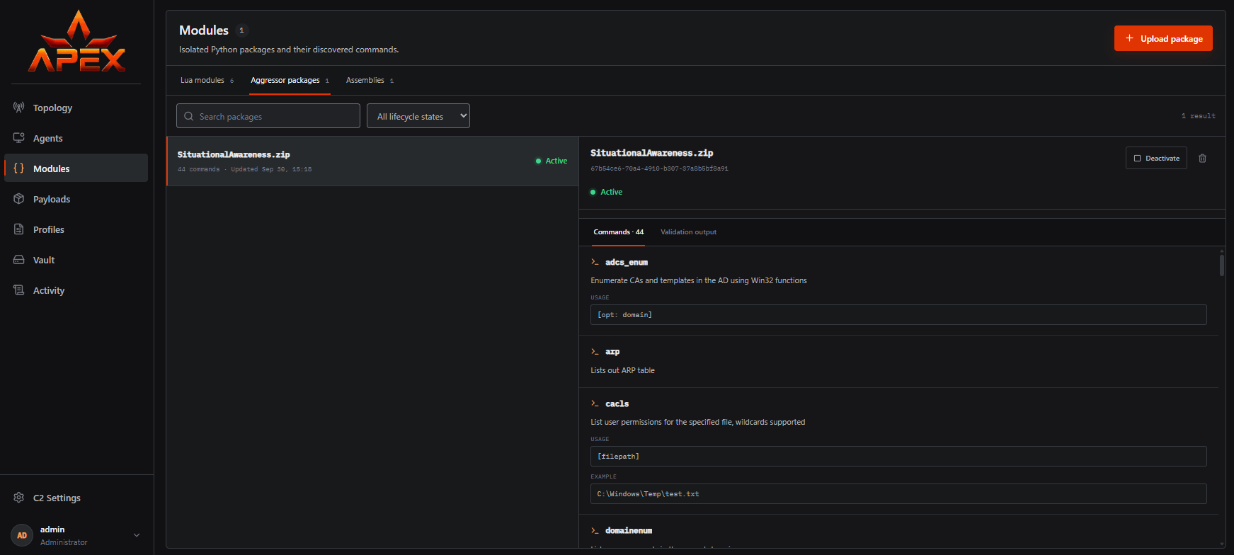Select the Modules braces icon
The image size is (1234, 555).
[x=19, y=168]
